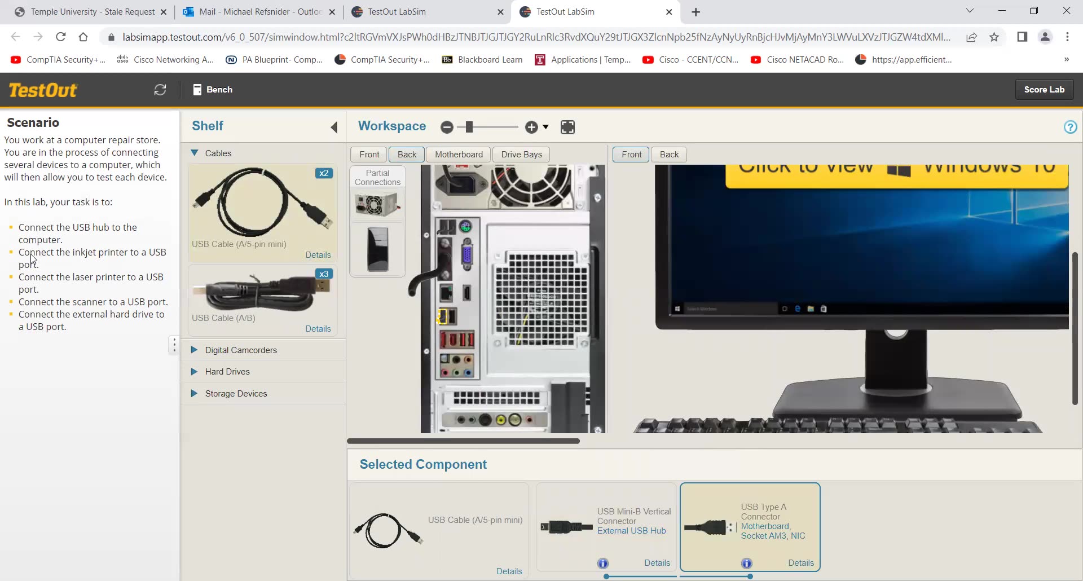This screenshot has width=1083, height=581.
Task: Share this page icon in address bar
Action: tap(971, 37)
